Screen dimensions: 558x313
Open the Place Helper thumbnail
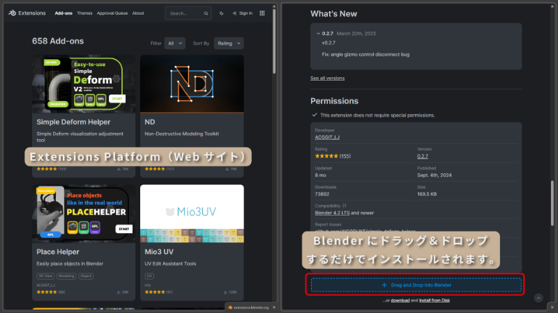84,214
